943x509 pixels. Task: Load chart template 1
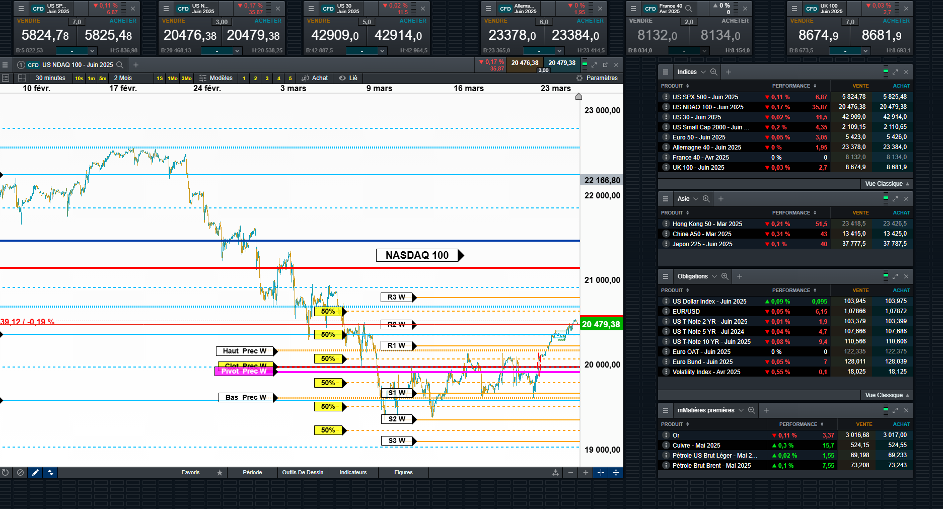click(x=244, y=79)
